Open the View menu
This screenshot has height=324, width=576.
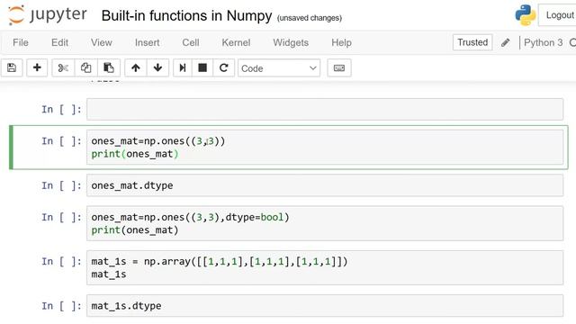point(102,42)
